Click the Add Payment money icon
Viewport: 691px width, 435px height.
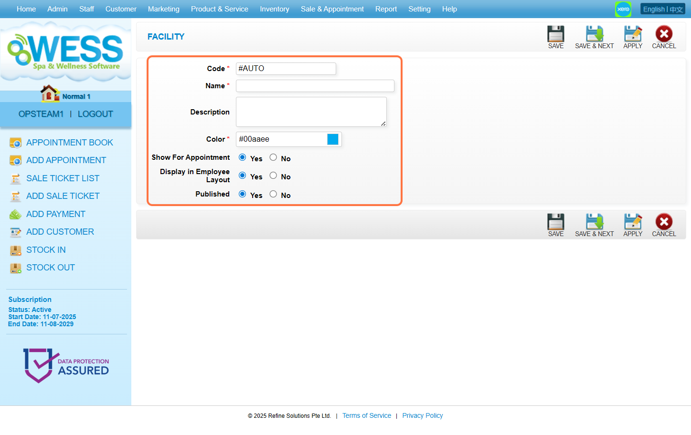pyautogui.click(x=16, y=214)
